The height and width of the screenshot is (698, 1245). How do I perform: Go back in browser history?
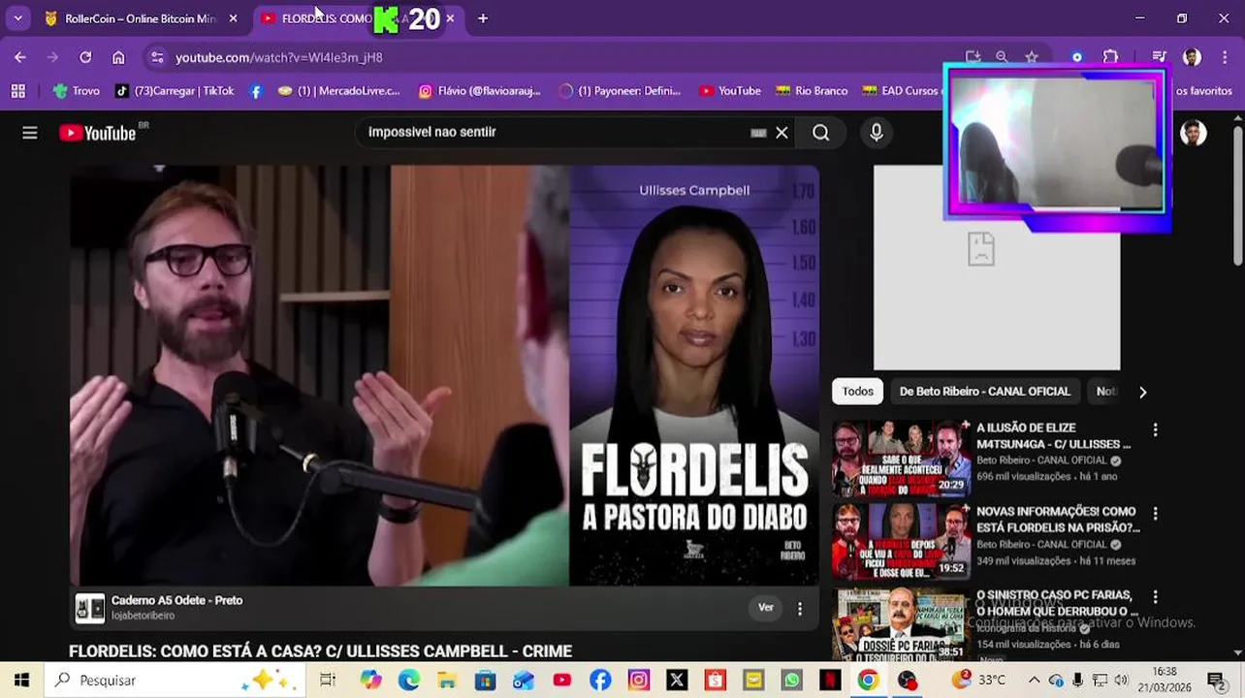point(20,57)
